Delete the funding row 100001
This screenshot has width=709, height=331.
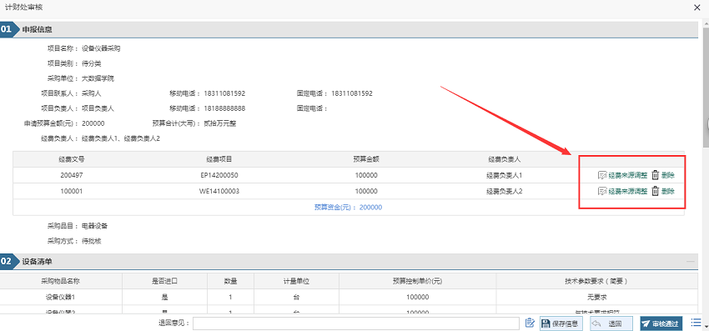tap(663, 191)
